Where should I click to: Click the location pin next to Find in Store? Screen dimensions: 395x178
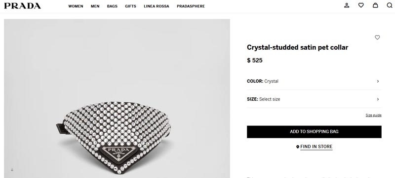pos(298,147)
